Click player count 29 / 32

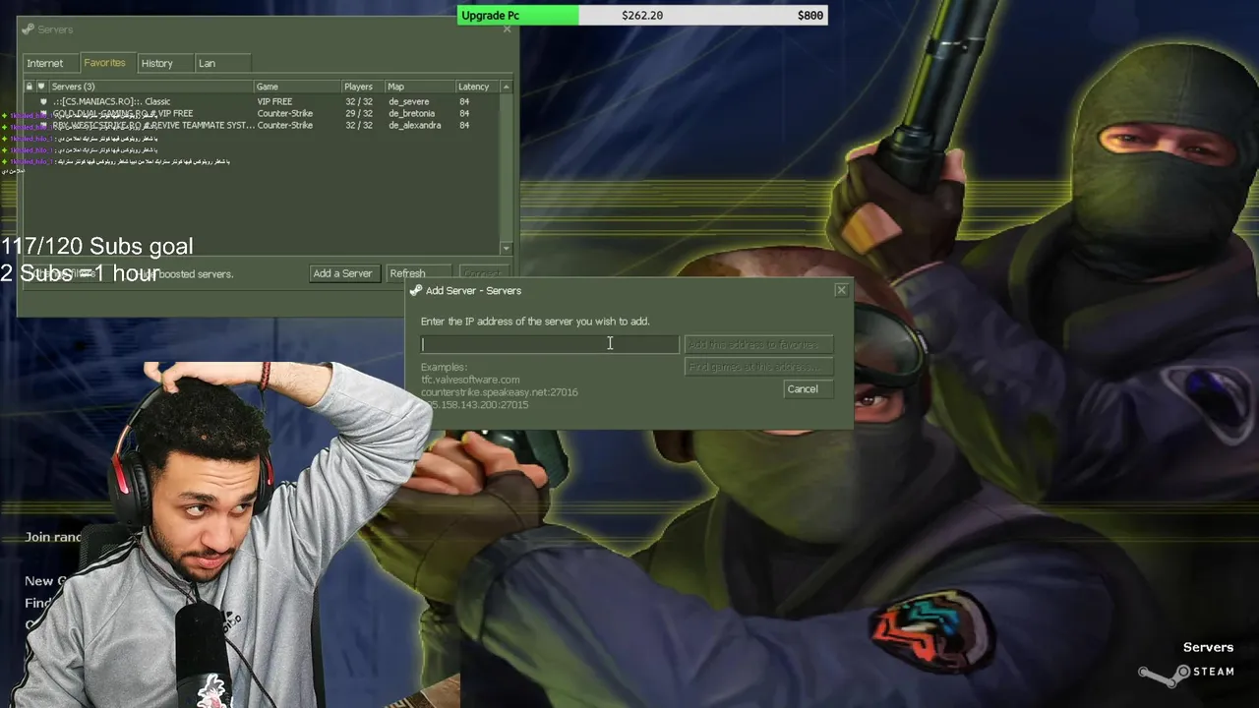358,113
